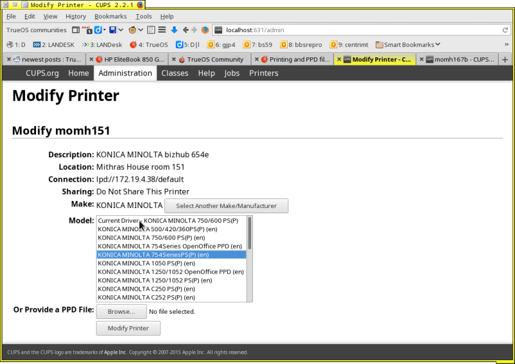The width and height of the screenshot is (515, 364).
Task: Click the Greasemonkey monkey face icon
Action: [133, 30]
